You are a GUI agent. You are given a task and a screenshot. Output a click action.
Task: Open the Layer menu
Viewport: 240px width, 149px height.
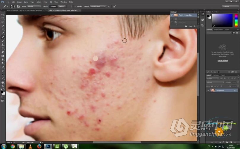pyautogui.click(x=26, y=2)
